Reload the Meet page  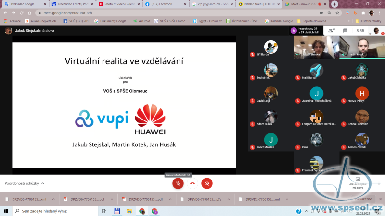pos(22,13)
